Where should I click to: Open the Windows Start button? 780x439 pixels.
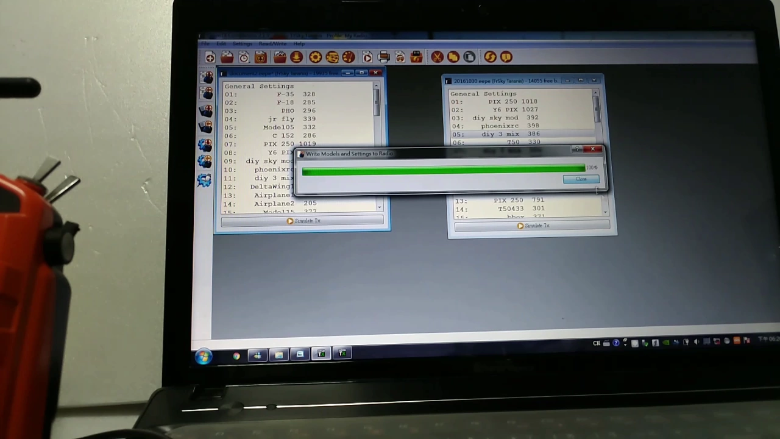coord(204,356)
